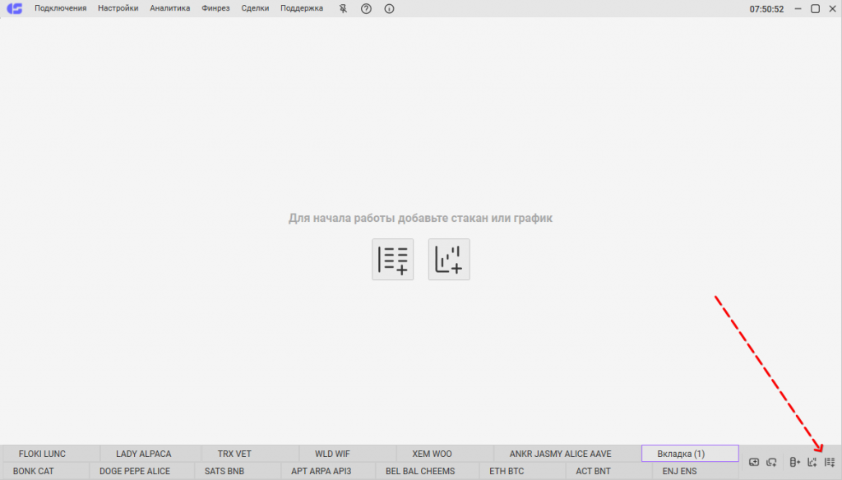
Task: Switch to the XEM WOO tab
Action: [x=445, y=454]
